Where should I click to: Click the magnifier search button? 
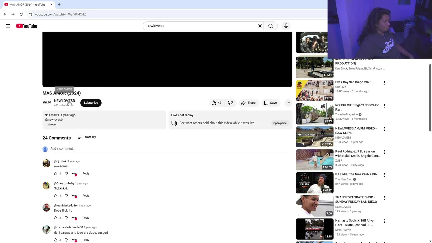tap(271, 26)
